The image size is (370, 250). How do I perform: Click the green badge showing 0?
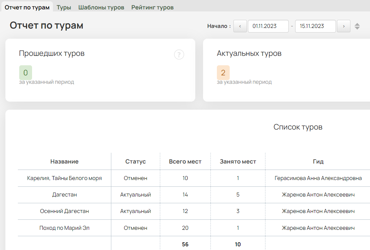(26, 73)
